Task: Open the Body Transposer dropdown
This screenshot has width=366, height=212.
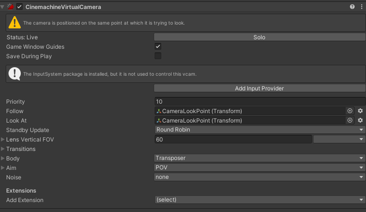Action: 259,159
